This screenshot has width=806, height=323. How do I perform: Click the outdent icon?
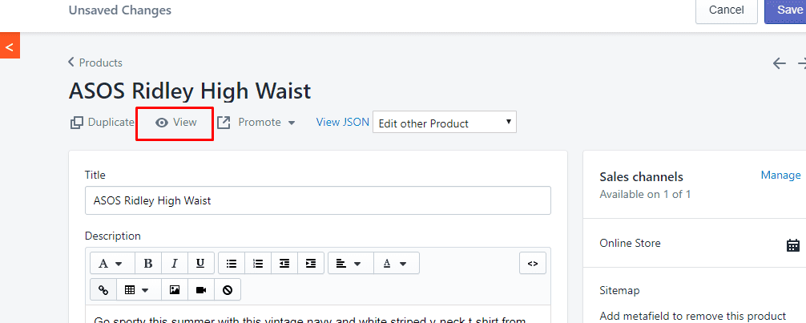[x=284, y=264]
